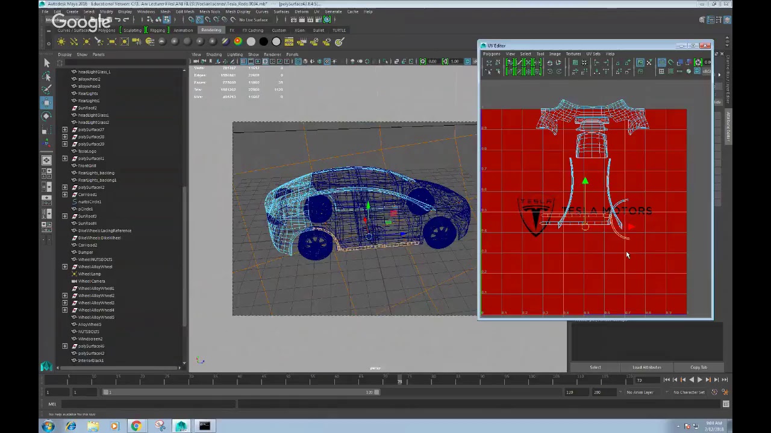Activate the Rotate tool in toolbox

[x=46, y=115]
